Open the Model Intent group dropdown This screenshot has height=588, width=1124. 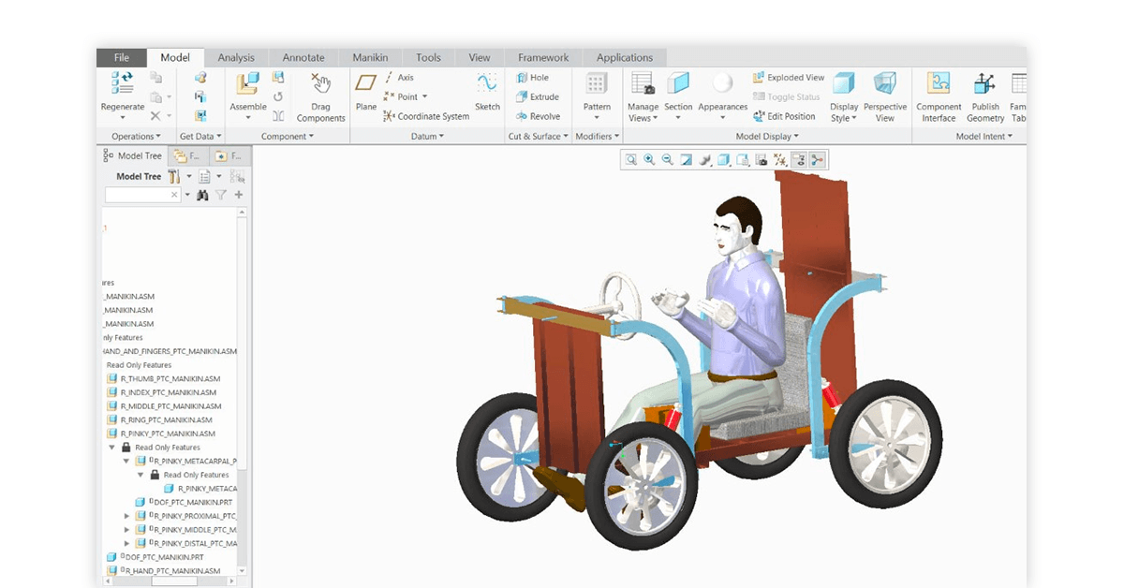point(983,136)
